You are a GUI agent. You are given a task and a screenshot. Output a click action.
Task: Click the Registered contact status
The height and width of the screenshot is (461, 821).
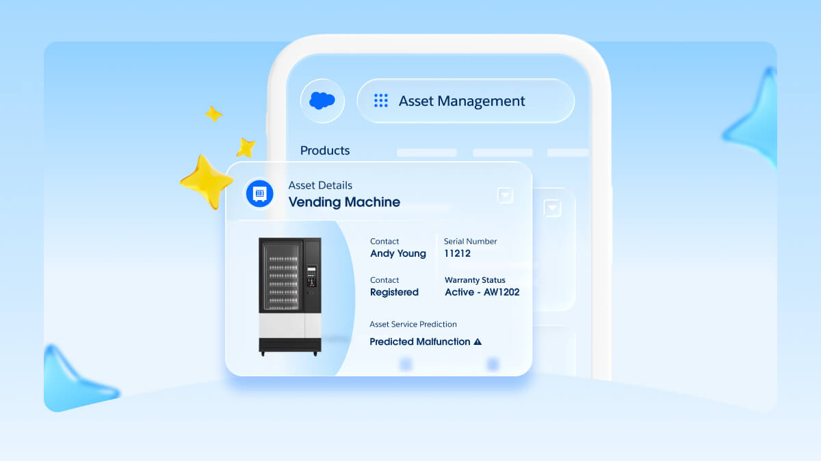coord(394,292)
